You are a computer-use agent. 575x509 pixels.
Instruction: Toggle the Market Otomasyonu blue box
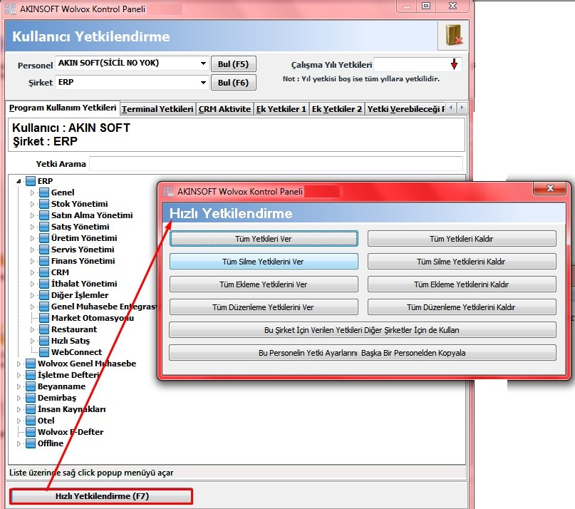44,318
